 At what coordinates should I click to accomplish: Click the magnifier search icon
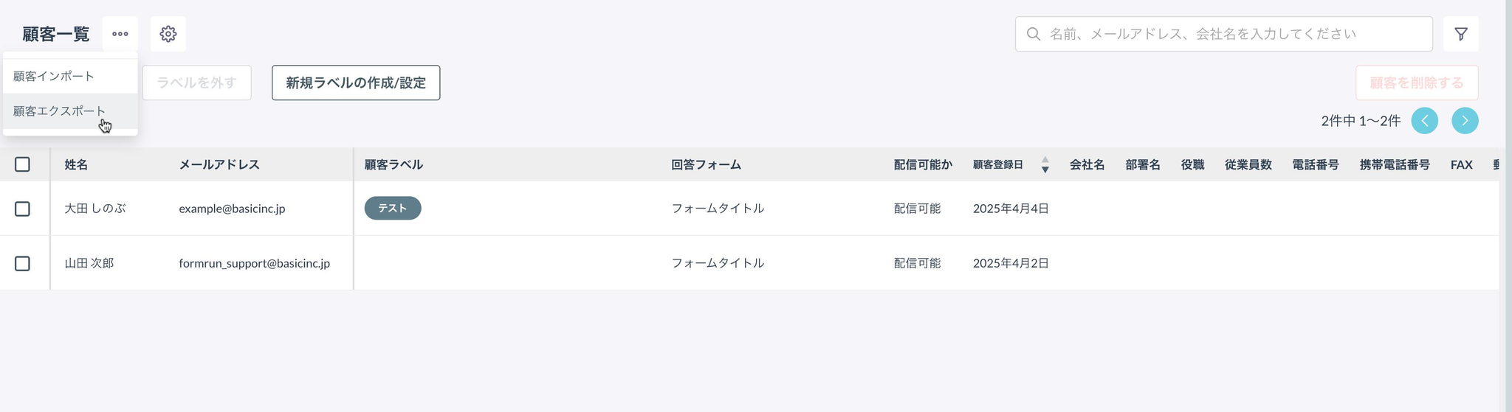[1034, 34]
